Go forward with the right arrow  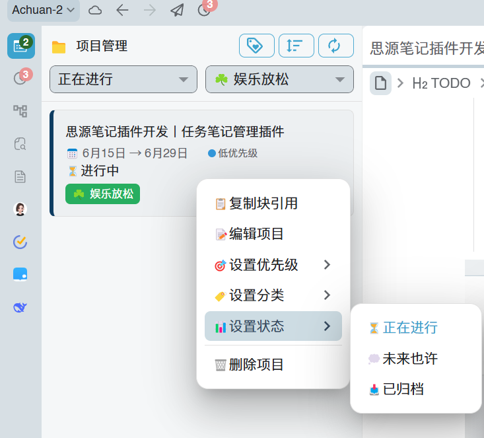coord(150,10)
